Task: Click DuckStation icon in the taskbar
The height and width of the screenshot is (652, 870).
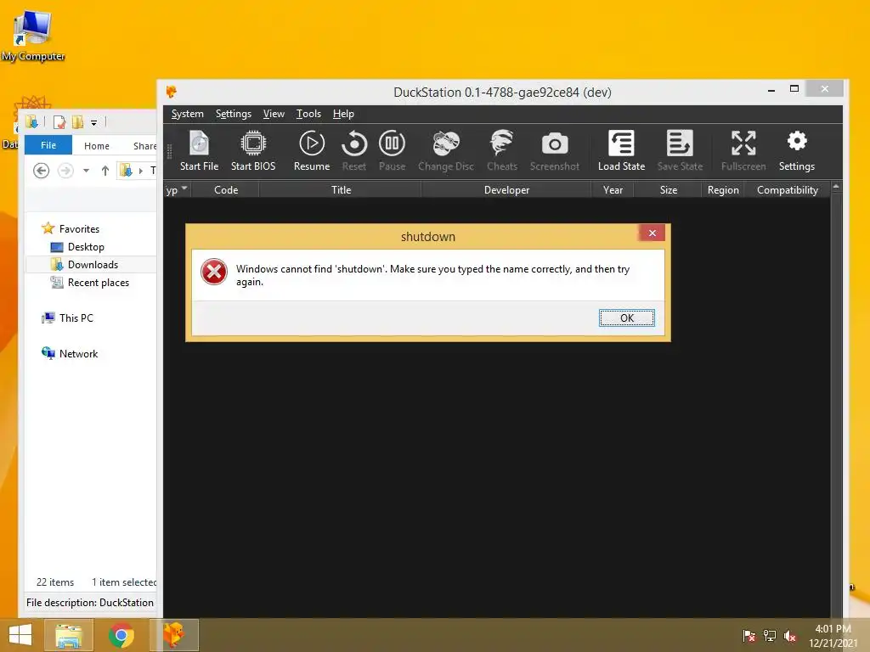Action: click(173, 635)
